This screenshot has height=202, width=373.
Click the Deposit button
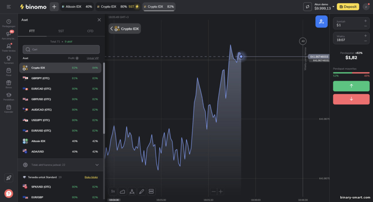tap(348, 7)
